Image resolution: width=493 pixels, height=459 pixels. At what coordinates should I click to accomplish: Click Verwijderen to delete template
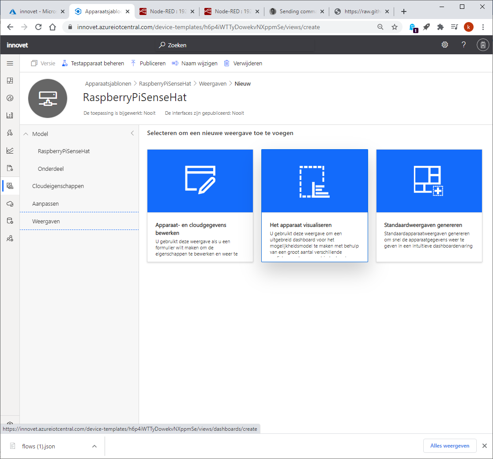(243, 63)
